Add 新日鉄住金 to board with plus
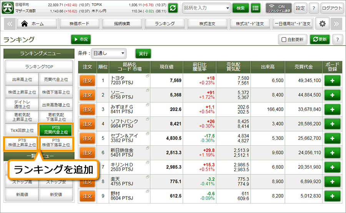This screenshot has height=213, width=346. 332,153
